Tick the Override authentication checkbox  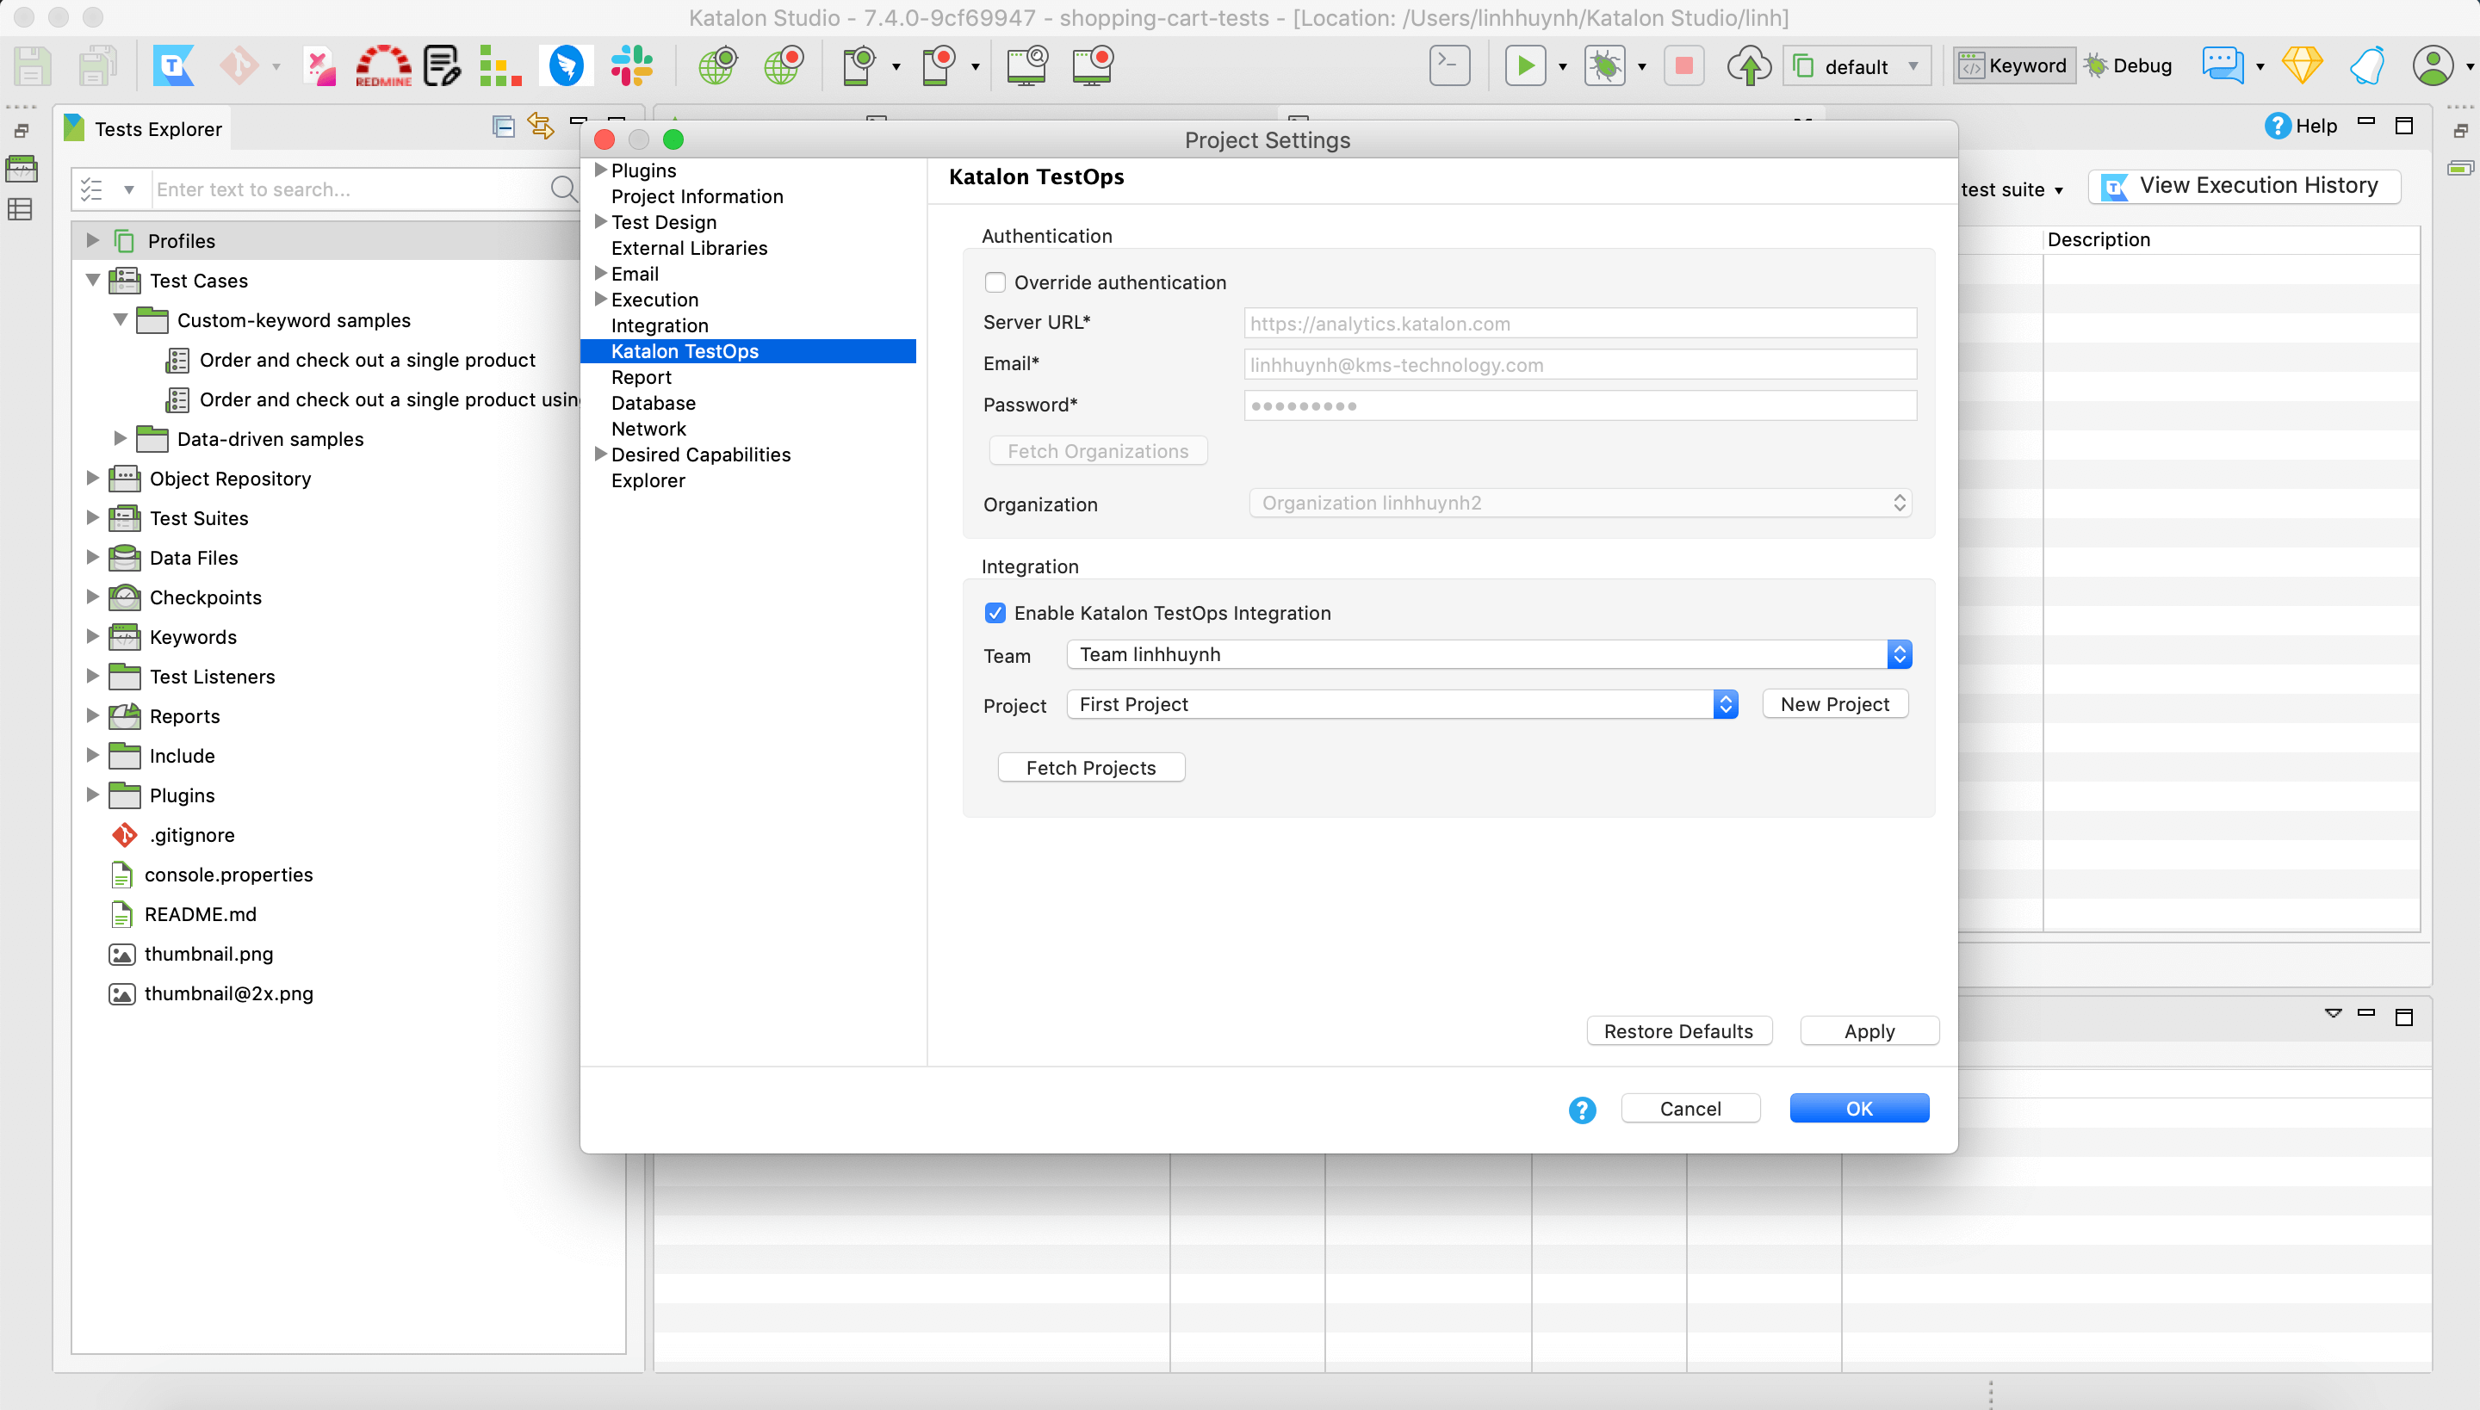(995, 282)
